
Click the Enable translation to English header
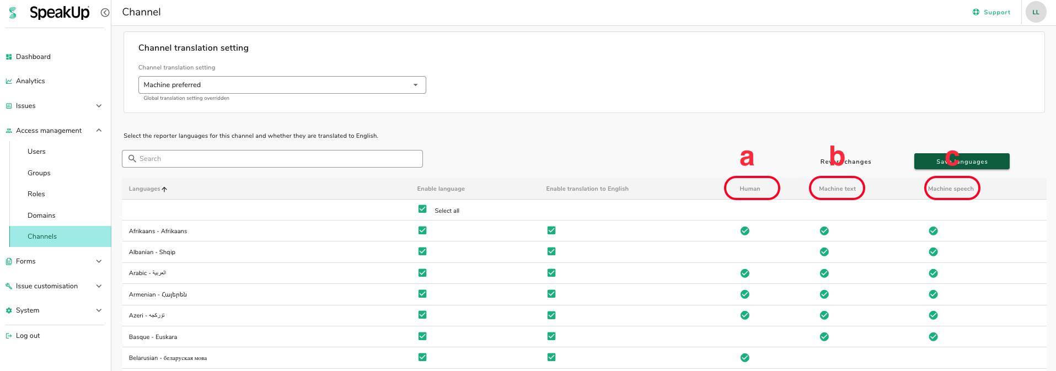(x=587, y=189)
